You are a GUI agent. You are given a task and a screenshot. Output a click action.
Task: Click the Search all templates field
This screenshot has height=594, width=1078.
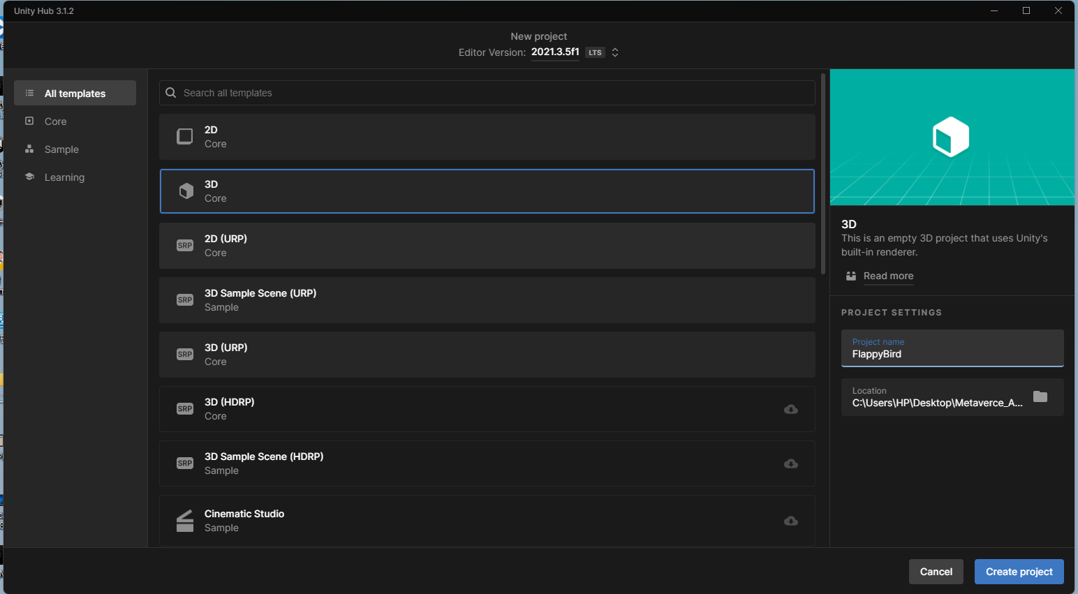tap(487, 93)
